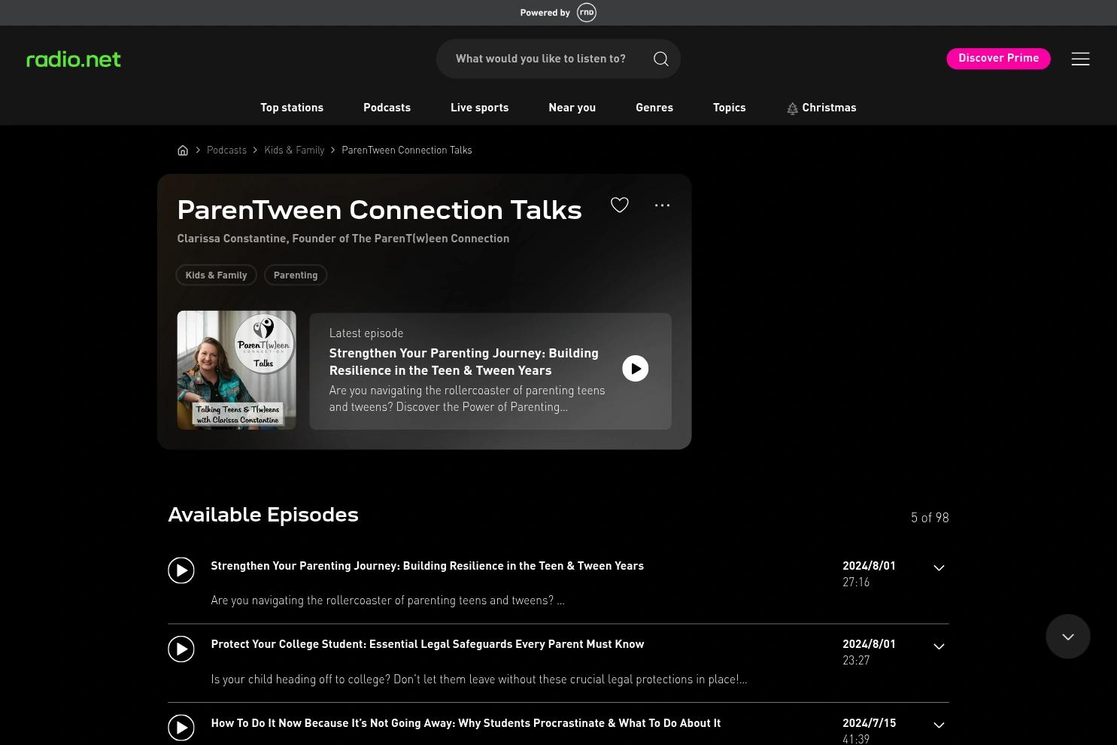The width and height of the screenshot is (1117, 745).
Task: Open Top stations menu
Action: [292, 108]
